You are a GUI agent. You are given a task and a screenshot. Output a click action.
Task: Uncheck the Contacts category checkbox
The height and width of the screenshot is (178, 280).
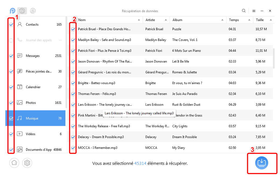(x=11, y=25)
